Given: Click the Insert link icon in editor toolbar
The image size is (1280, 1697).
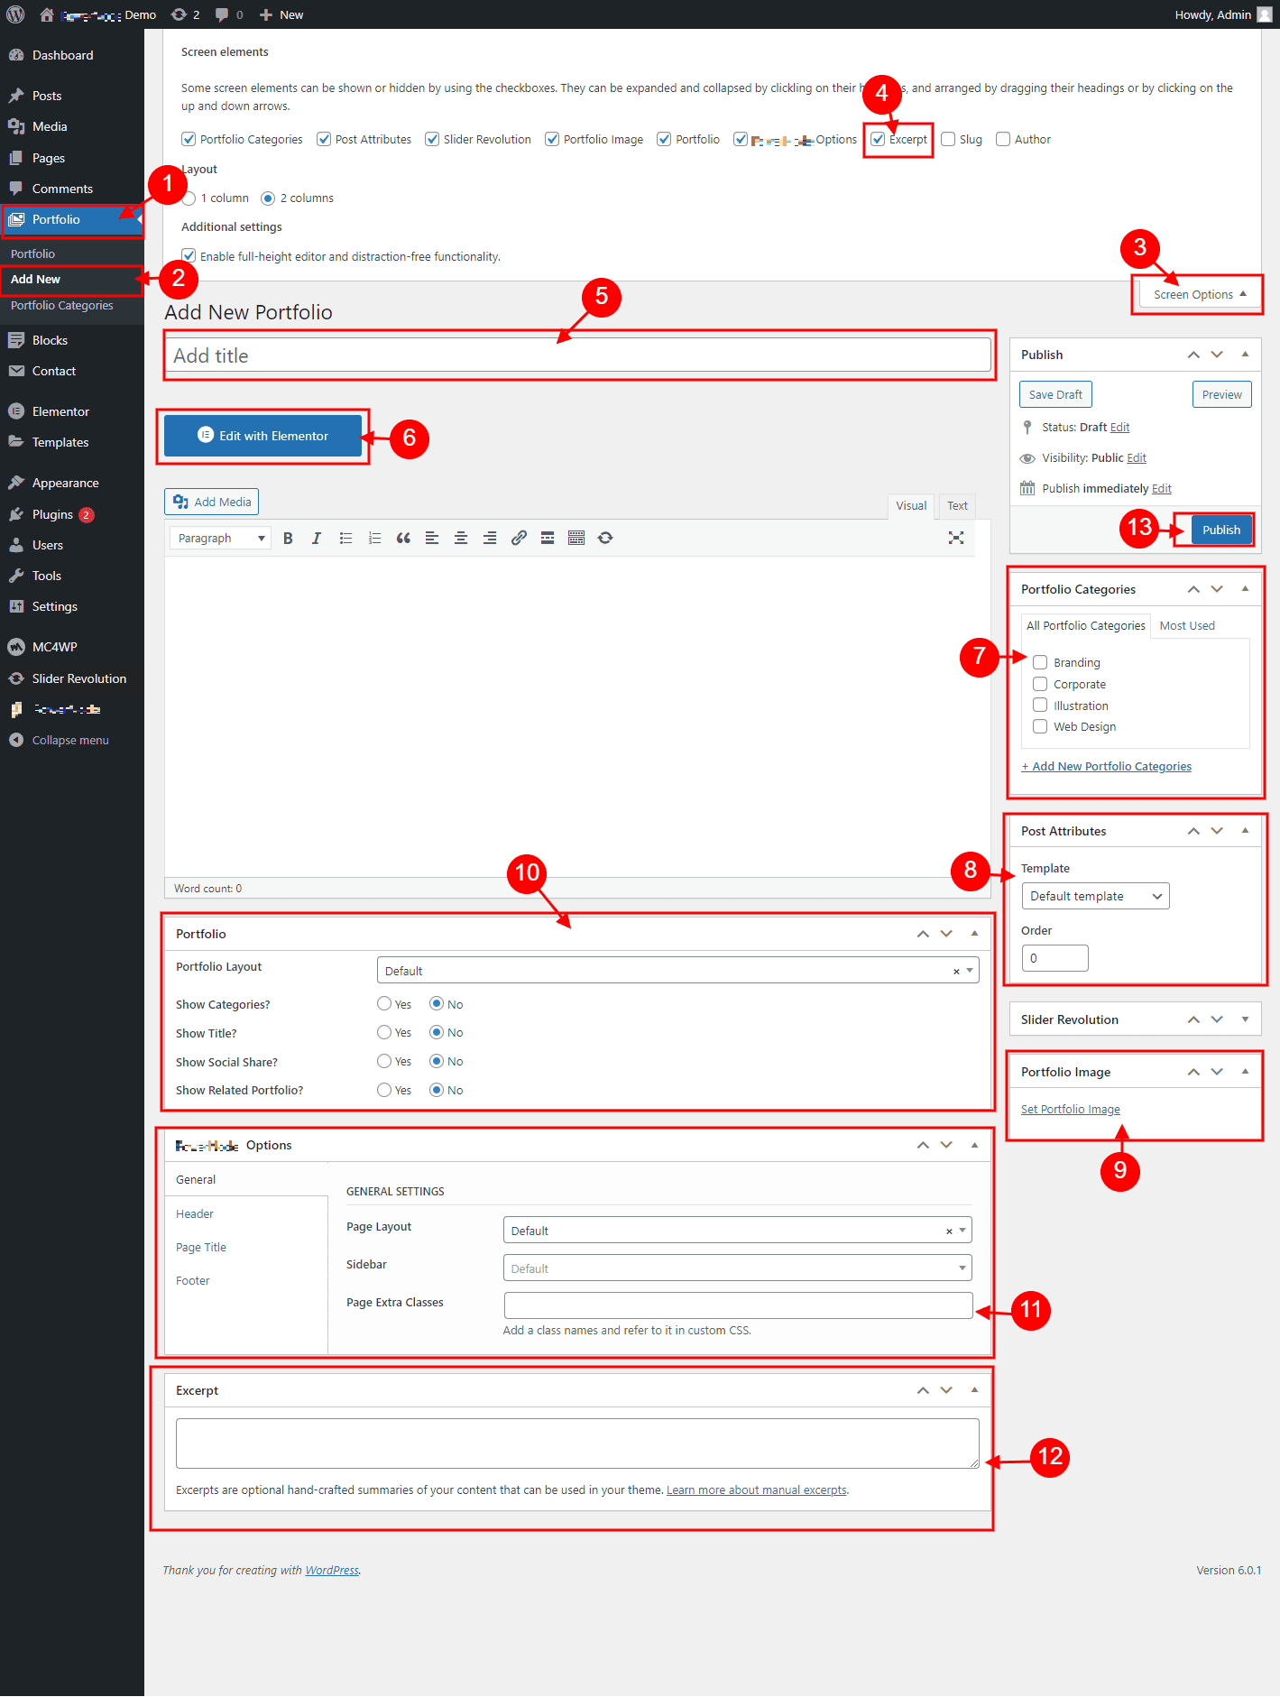Looking at the screenshot, I should point(519,539).
